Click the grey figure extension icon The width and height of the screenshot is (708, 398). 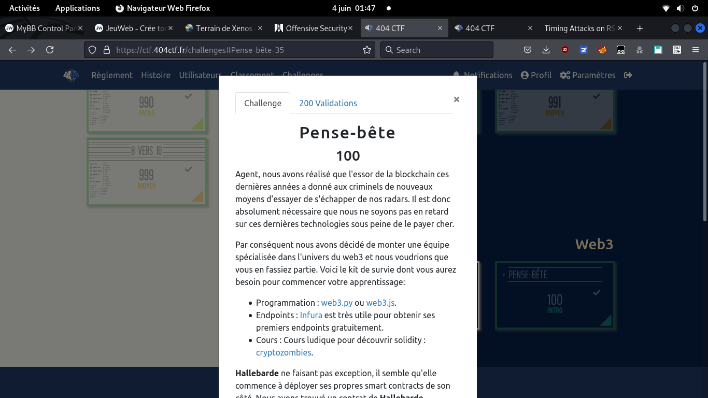[x=640, y=50]
